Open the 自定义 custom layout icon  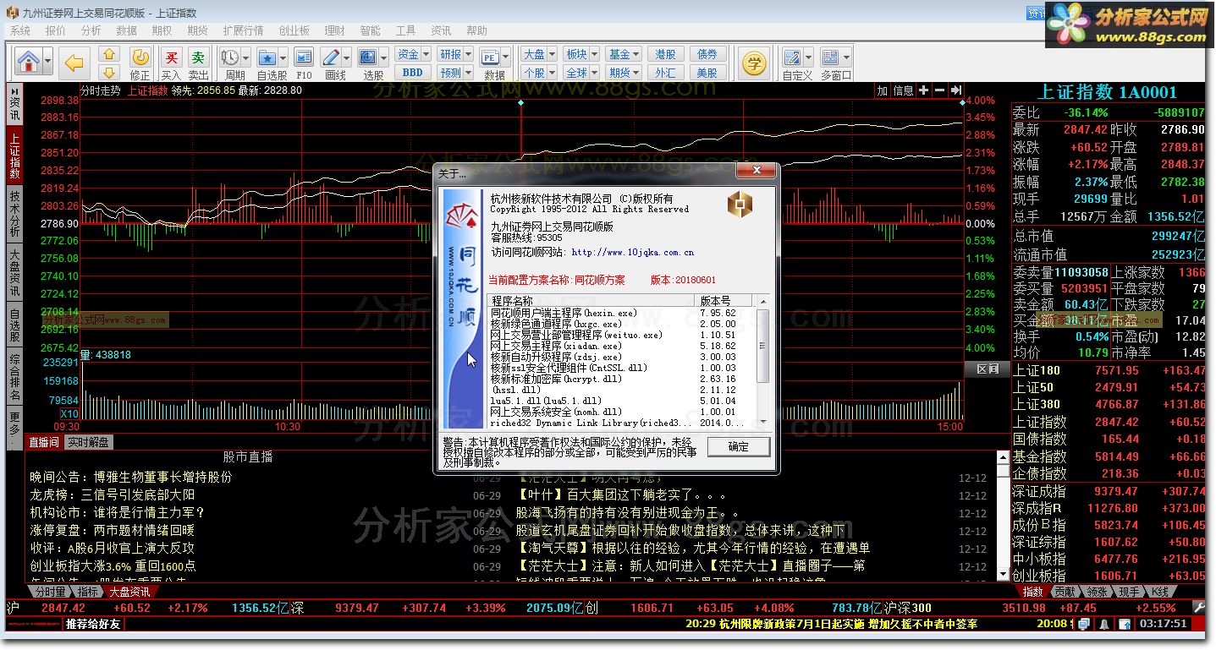(x=792, y=57)
